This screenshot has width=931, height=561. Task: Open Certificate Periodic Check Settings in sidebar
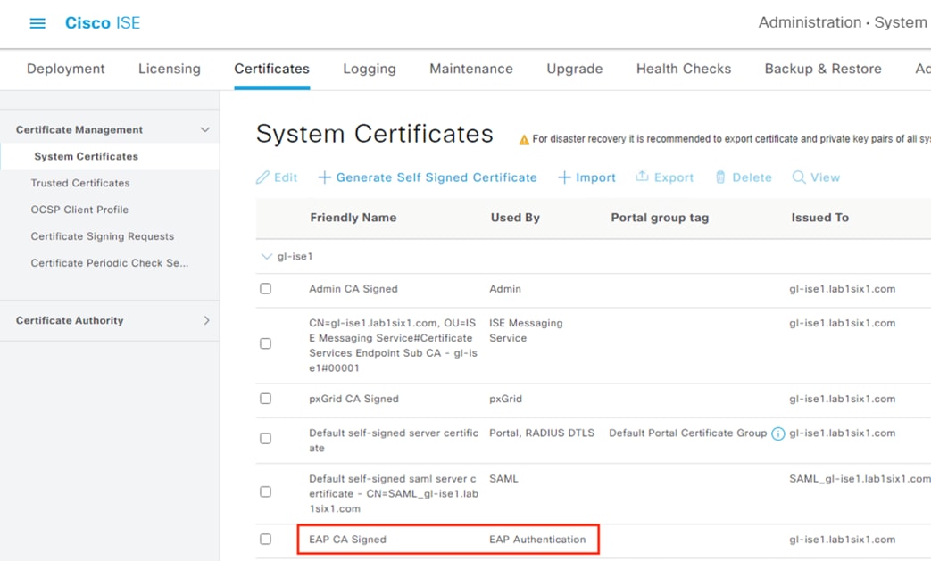coord(110,263)
